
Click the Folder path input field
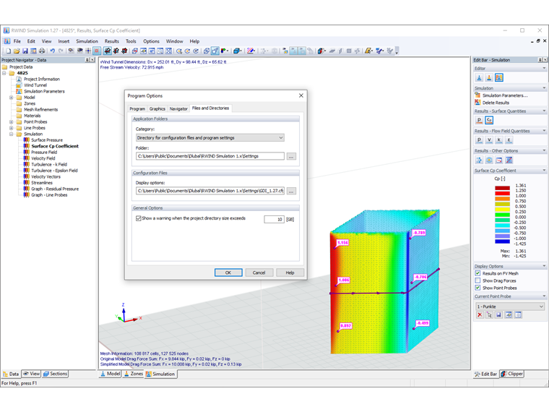point(210,156)
